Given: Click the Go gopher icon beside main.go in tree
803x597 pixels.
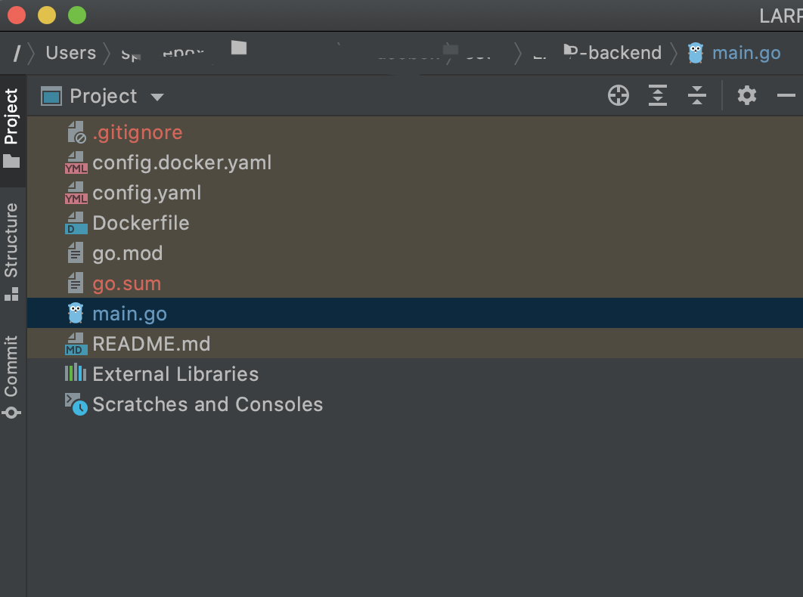Looking at the screenshot, I should pos(76,313).
